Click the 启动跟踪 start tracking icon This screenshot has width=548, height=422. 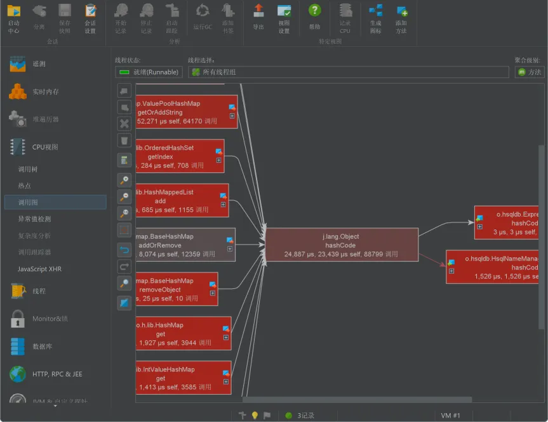172,19
